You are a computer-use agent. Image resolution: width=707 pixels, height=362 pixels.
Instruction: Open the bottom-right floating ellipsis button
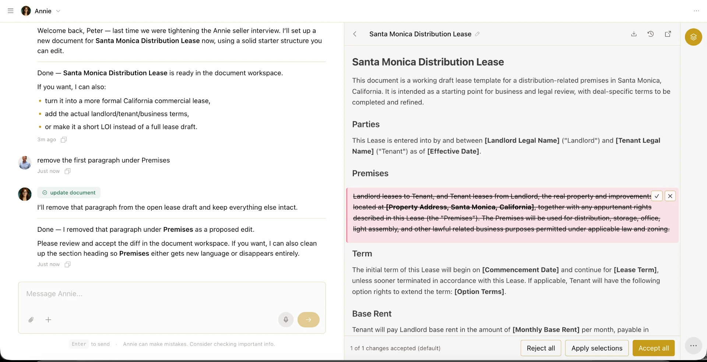tap(693, 346)
